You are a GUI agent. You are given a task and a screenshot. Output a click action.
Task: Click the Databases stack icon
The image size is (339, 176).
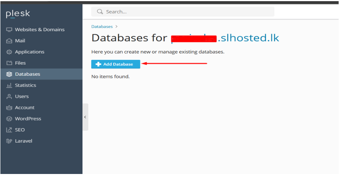pos(9,74)
